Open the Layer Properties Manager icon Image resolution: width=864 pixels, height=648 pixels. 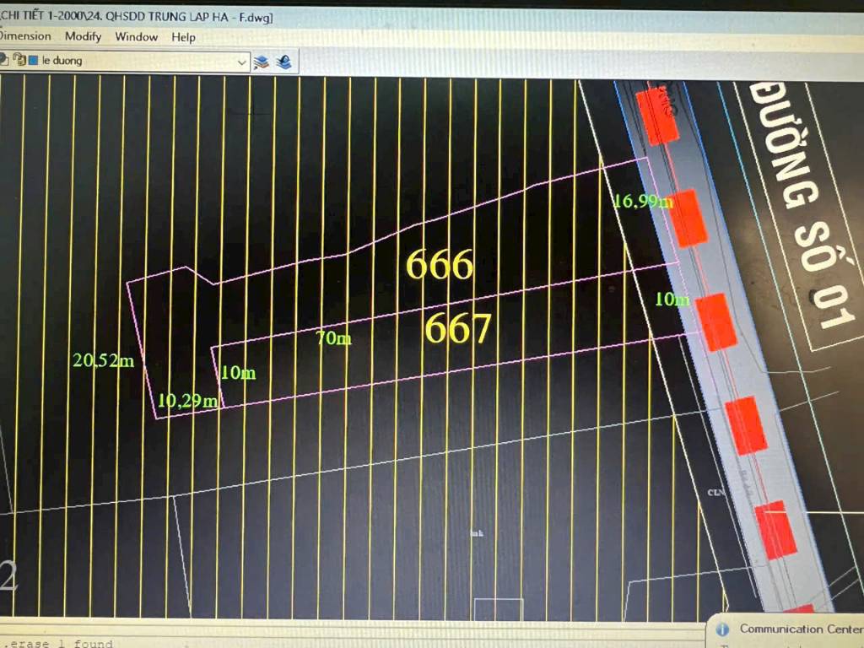(262, 62)
